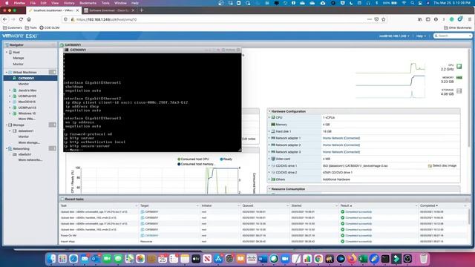Bookmark this page with the star icon
The height and width of the screenshot is (267, 475).
384,19
